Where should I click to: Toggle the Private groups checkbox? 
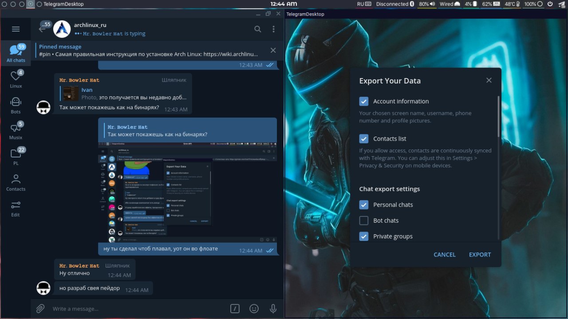(x=364, y=236)
